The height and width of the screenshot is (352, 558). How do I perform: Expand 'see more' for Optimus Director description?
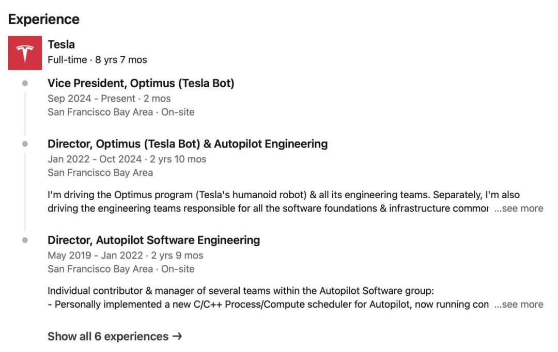(519, 209)
